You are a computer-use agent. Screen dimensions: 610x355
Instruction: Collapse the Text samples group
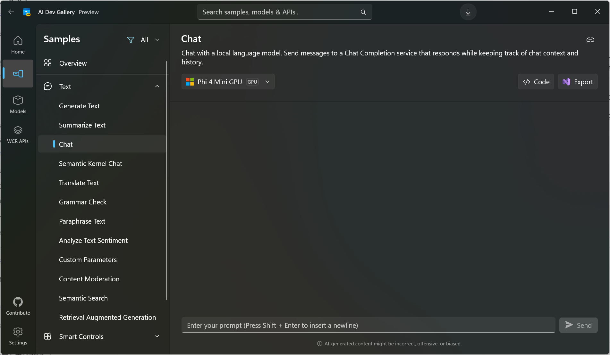[x=157, y=87]
